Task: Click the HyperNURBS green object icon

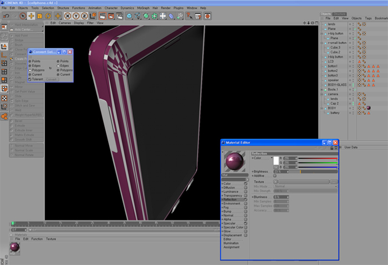Action: [146, 16]
